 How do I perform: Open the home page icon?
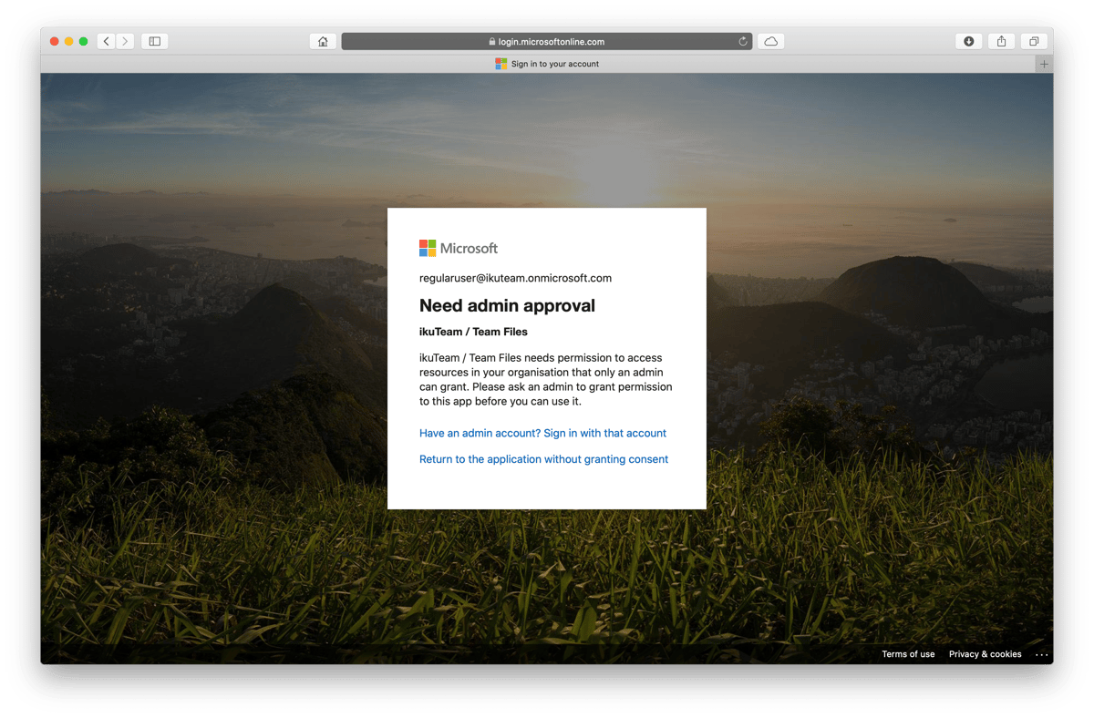tap(323, 41)
